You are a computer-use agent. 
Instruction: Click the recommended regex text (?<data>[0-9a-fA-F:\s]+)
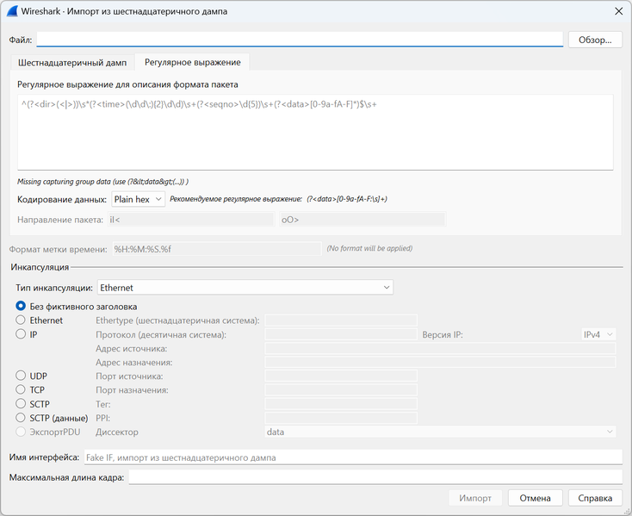(x=347, y=199)
